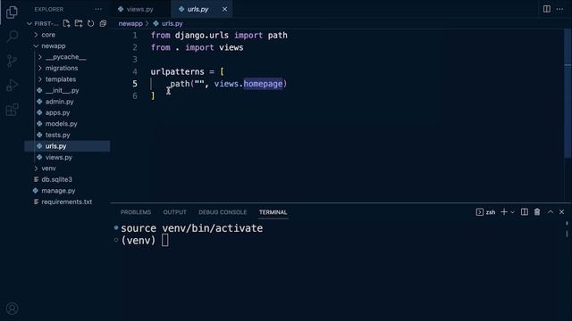Open requirements.txt file
Viewport: 572px width, 321px height.
tap(67, 202)
